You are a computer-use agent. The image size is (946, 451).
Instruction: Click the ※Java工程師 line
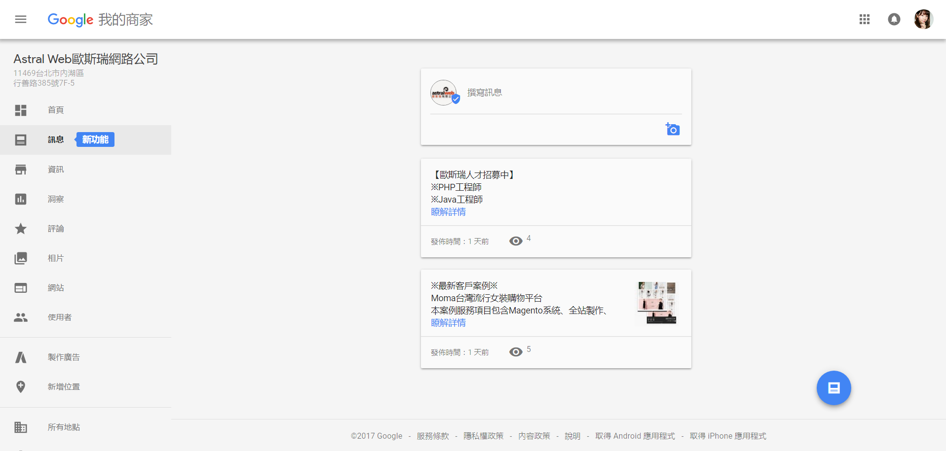(456, 200)
